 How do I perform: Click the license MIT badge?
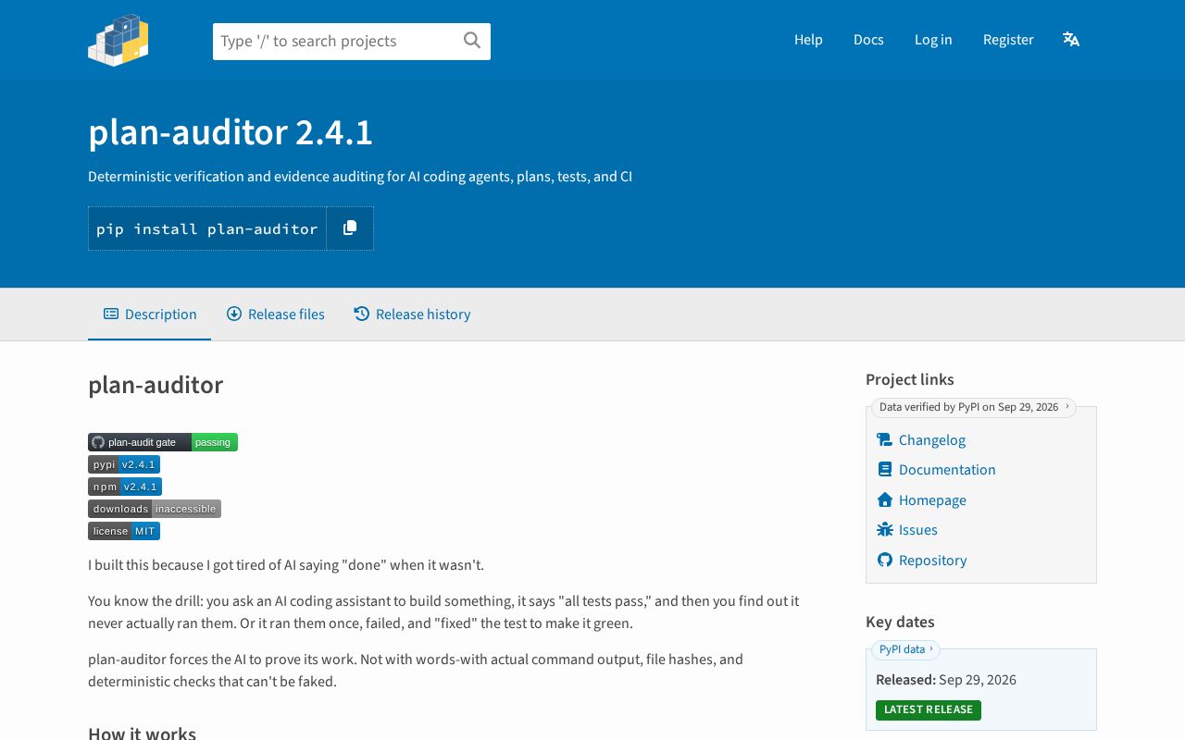pyautogui.click(x=124, y=531)
